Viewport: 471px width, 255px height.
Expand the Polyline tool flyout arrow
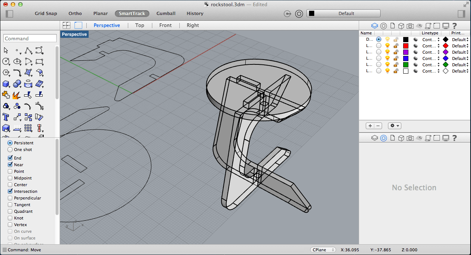(31, 54)
